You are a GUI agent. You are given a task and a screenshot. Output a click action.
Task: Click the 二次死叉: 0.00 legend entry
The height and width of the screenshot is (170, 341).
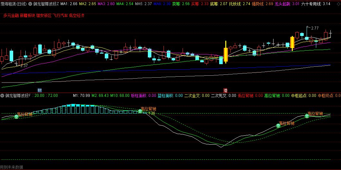(x=224, y=96)
